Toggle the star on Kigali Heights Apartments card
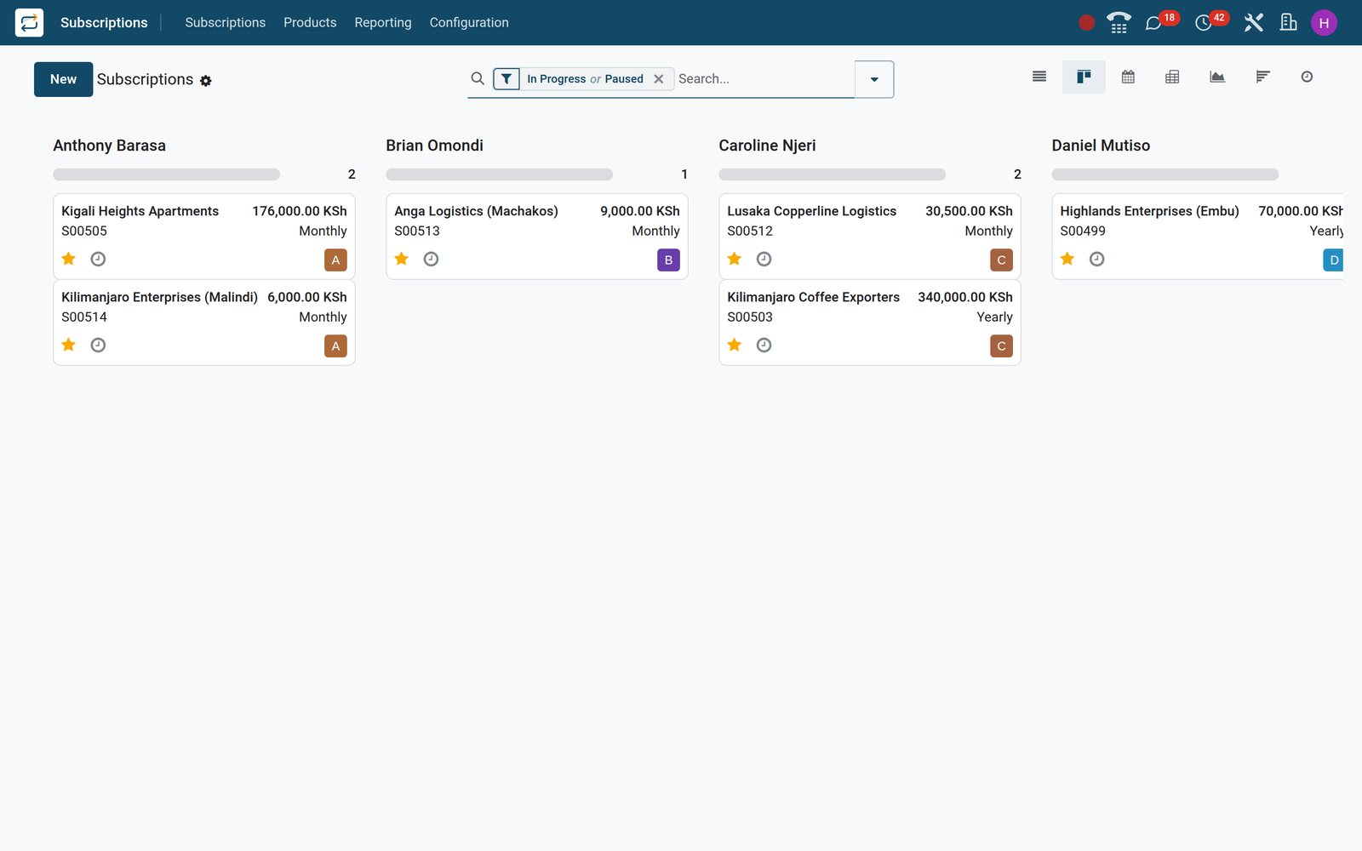The height and width of the screenshot is (851, 1362). tap(69, 259)
